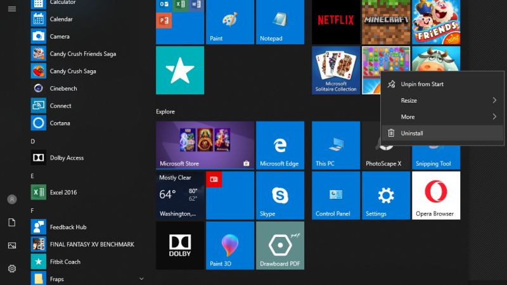
Task: Open Candy Crush Saga in the app list
Action: [x=87, y=71]
